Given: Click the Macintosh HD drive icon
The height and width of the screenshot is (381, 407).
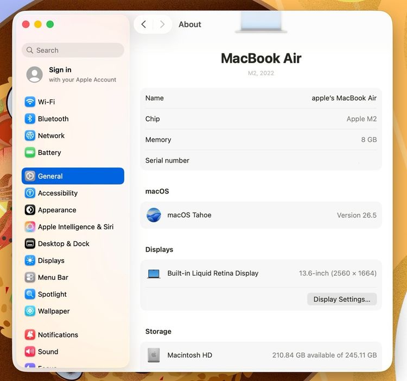Looking at the screenshot, I should click(x=154, y=355).
